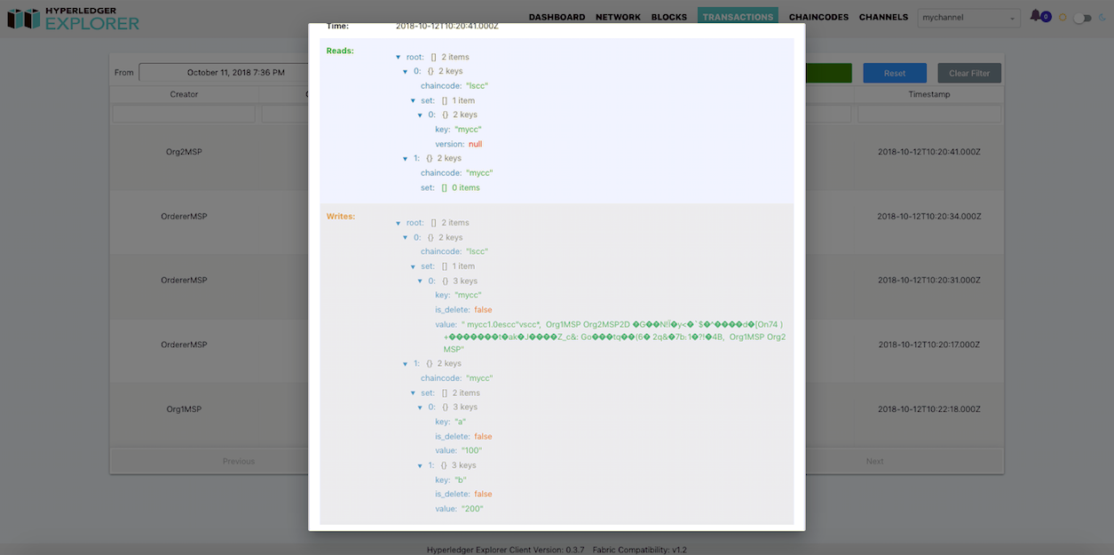This screenshot has width=1114, height=555.
Task: Collapse the item containing key 'a'
Action: (x=420, y=406)
